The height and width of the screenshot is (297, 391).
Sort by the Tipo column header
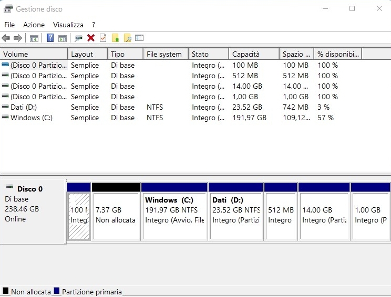point(125,54)
